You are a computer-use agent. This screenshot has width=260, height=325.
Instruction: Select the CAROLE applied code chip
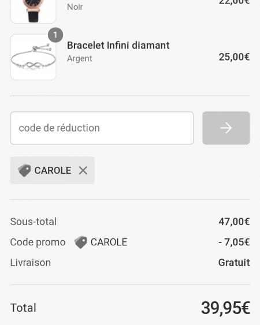tap(53, 170)
